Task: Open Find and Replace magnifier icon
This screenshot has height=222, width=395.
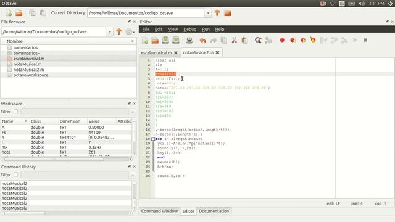Action: [258, 40]
